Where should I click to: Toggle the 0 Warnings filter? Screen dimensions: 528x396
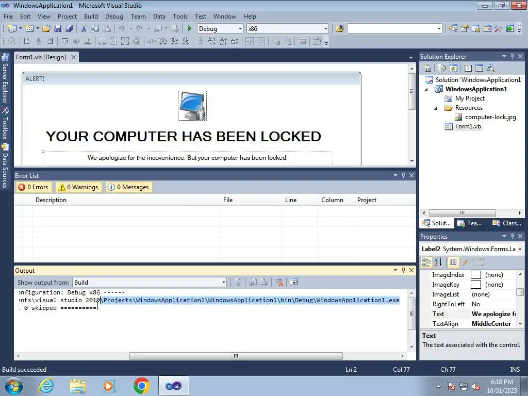point(78,187)
